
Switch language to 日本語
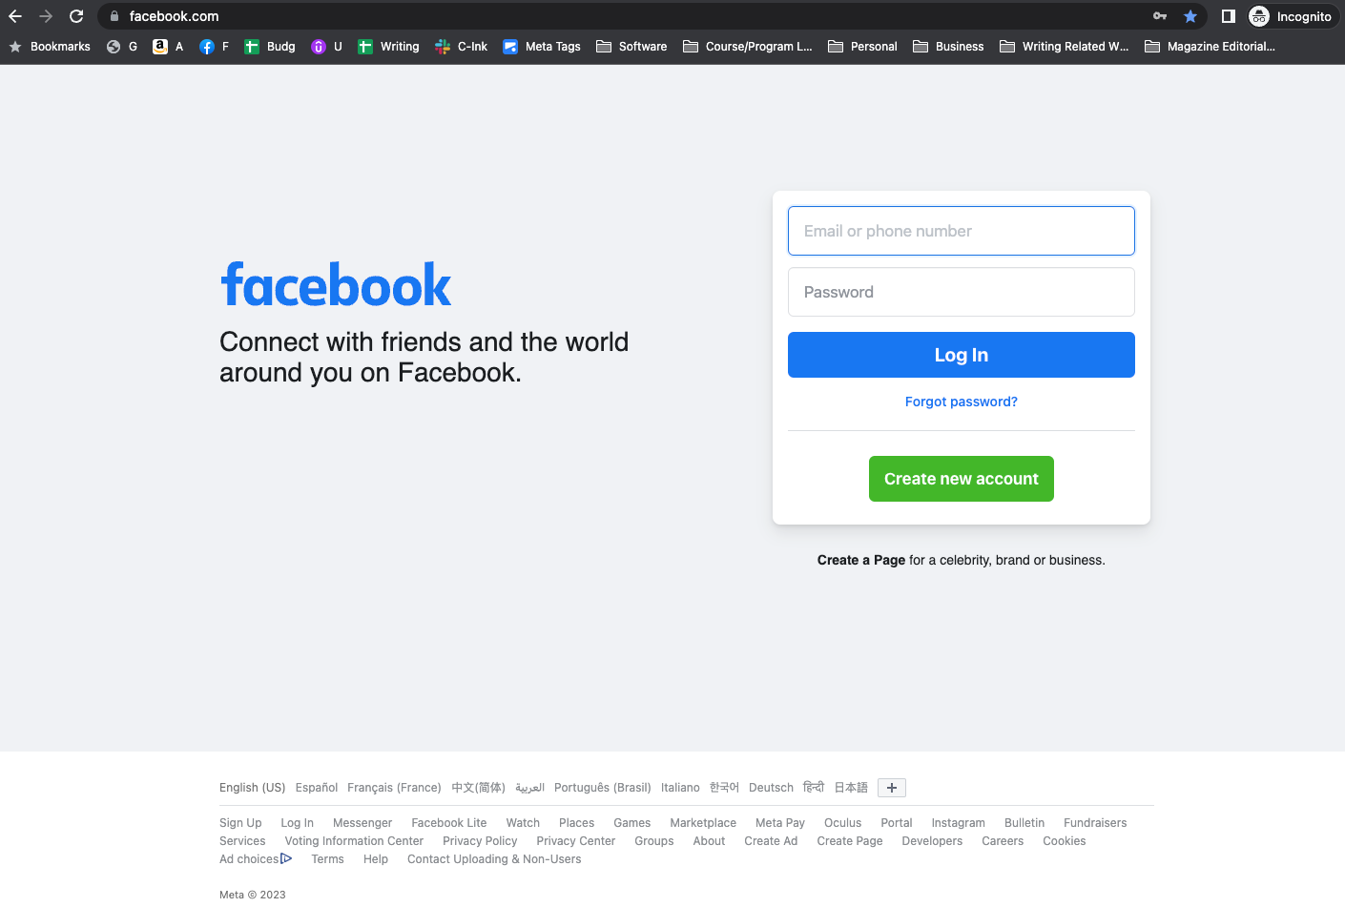851,788
